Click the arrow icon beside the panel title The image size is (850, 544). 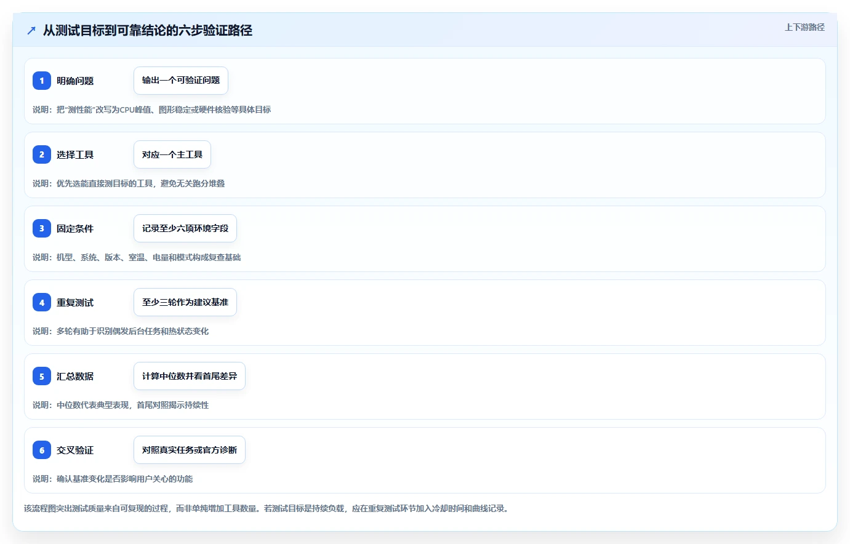(31, 30)
